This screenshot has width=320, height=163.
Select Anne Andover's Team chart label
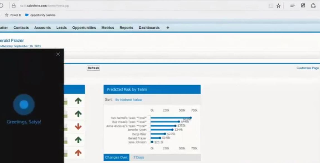click(126, 126)
